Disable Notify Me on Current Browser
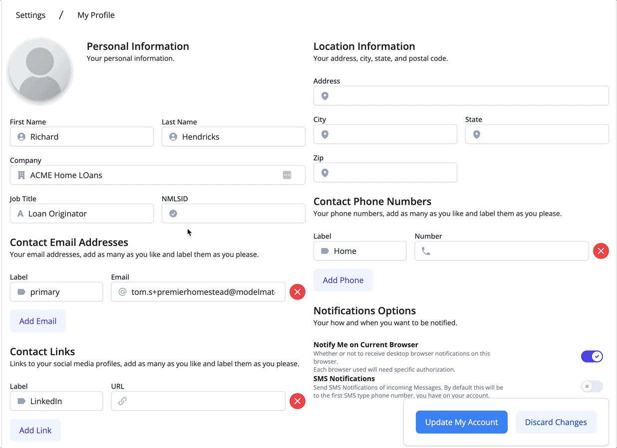 click(x=592, y=356)
